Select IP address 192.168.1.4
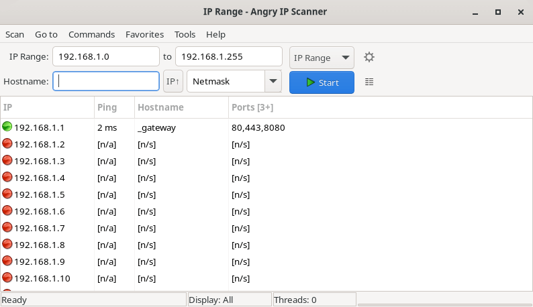The width and height of the screenshot is (533, 307). coord(40,178)
